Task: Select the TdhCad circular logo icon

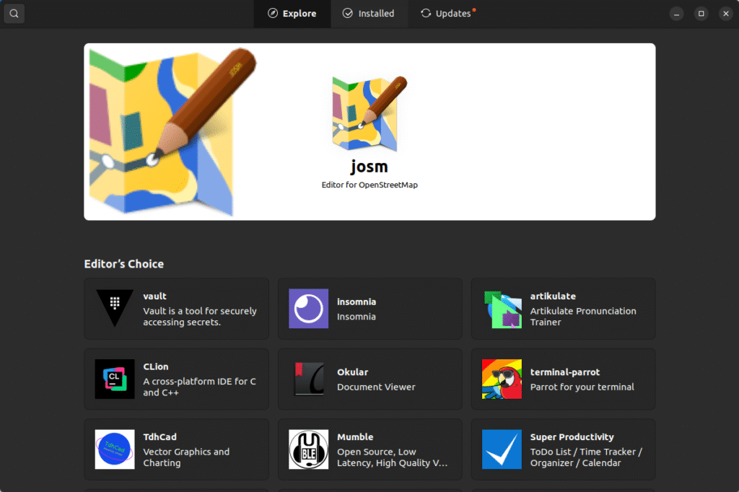Action: pyautogui.click(x=115, y=449)
